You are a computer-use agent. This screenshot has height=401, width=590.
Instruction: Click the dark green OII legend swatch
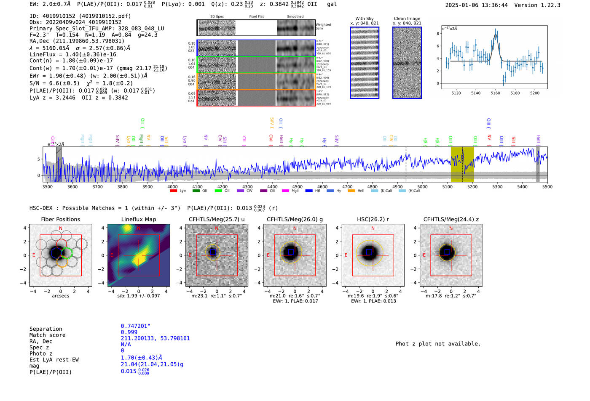click(x=196, y=191)
